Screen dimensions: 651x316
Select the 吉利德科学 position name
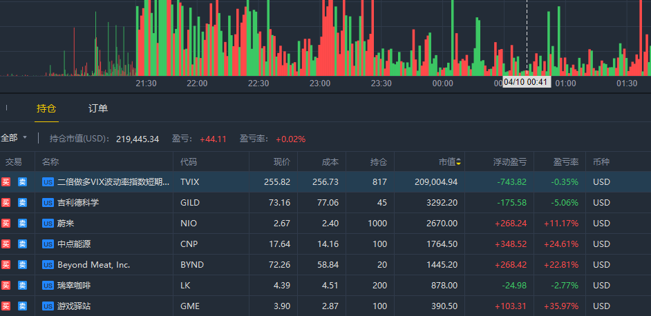click(x=78, y=203)
